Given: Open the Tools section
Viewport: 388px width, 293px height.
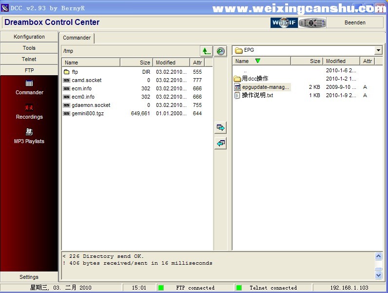Looking at the screenshot, I should coord(29,48).
